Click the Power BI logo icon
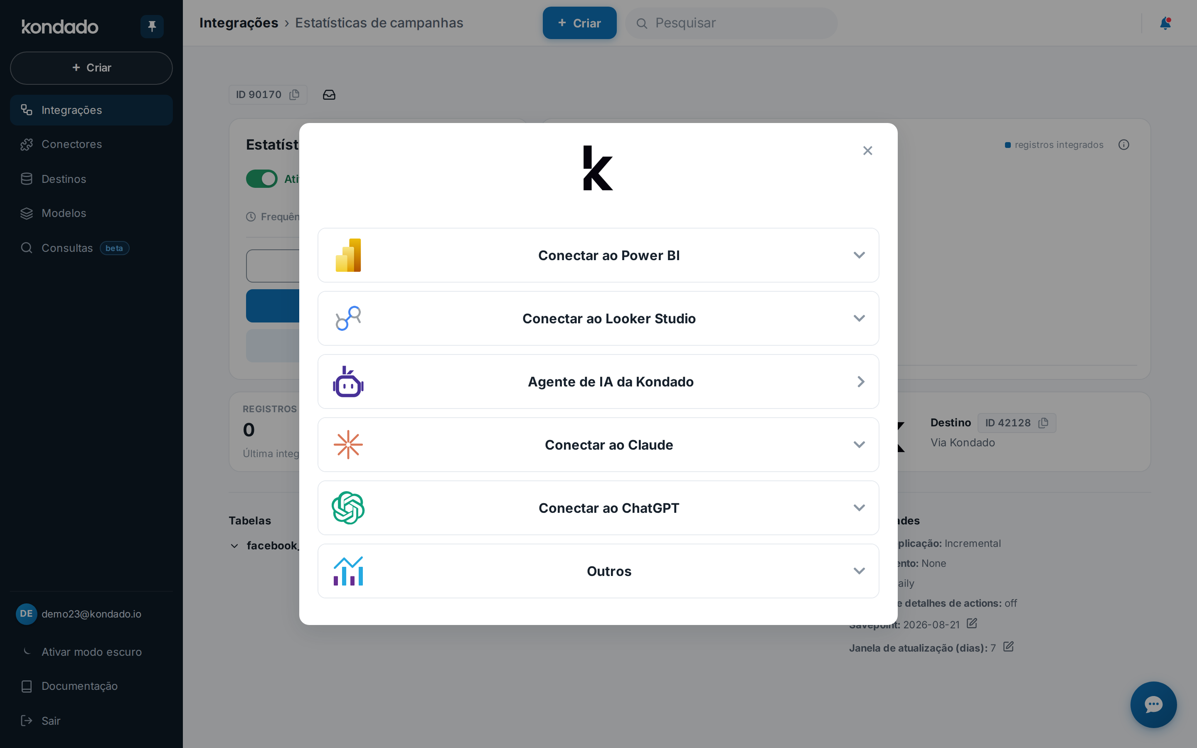1197x748 pixels. [x=348, y=255]
